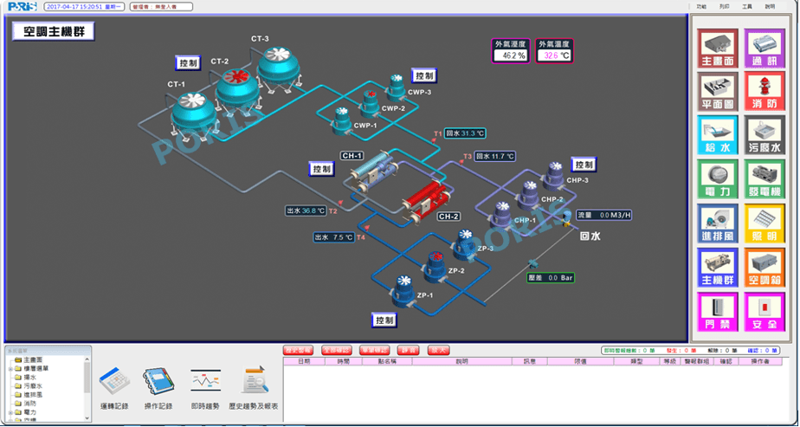Viewport: 800px width, 427px height.
Task: Open the 消防 fire protection panel
Action: 765,92
